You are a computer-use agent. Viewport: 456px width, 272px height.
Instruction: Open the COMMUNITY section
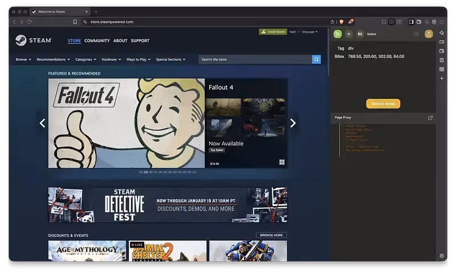[97, 40]
